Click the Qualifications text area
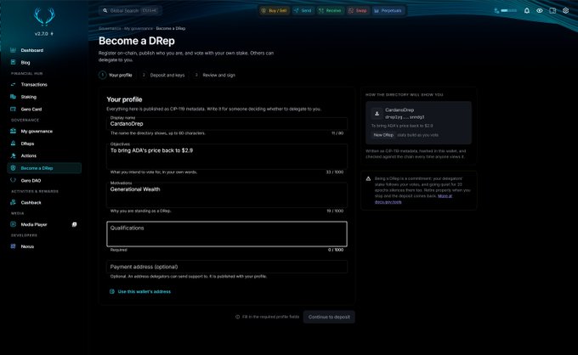 (227, 234)
